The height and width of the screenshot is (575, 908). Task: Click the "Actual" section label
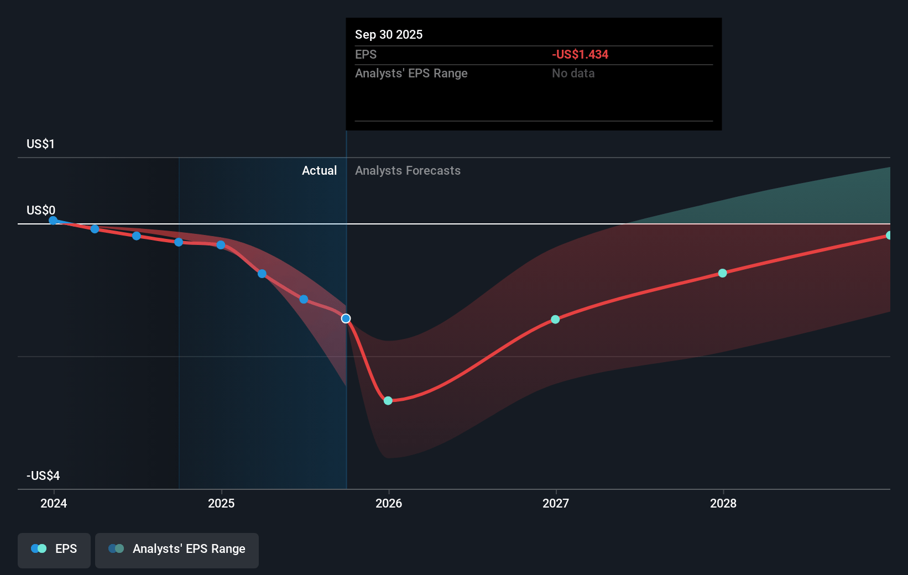pyautogui.click(x=319, y=171)
